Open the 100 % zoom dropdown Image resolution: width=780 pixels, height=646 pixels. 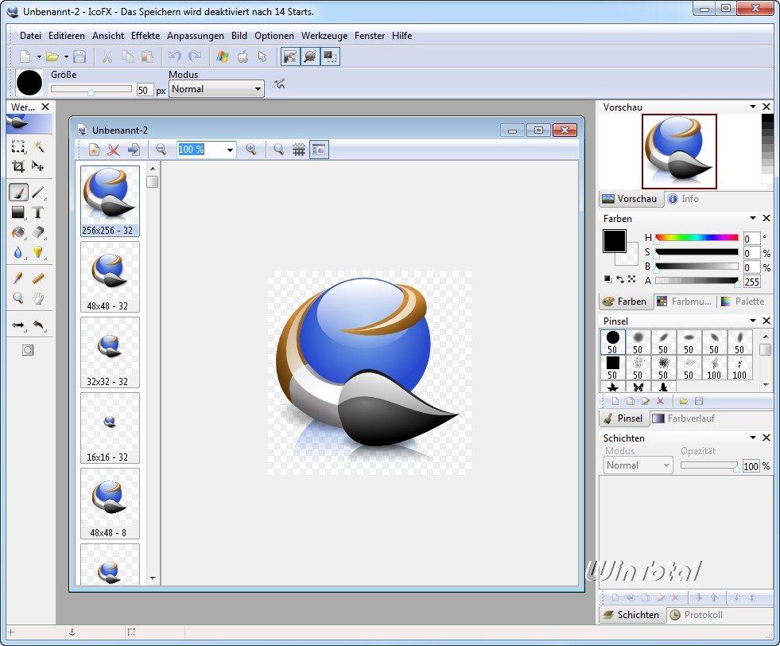[230, 150]
